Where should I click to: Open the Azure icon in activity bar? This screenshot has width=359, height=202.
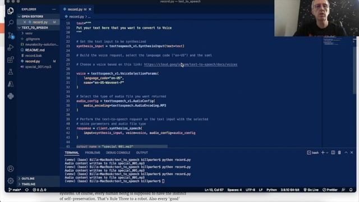(11, 84)
